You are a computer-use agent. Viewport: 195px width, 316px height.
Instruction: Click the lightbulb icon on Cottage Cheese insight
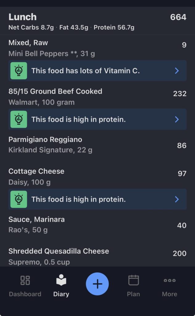(x=19, y=199)
